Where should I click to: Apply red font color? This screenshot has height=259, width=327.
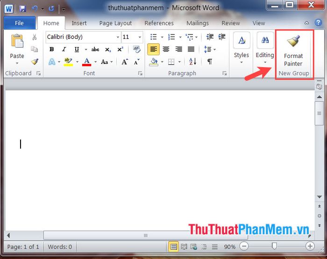[86, 62]
